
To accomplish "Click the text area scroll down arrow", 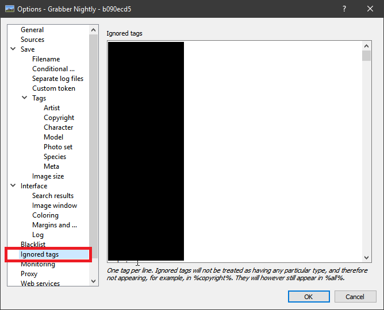I will tap(366, 257).
